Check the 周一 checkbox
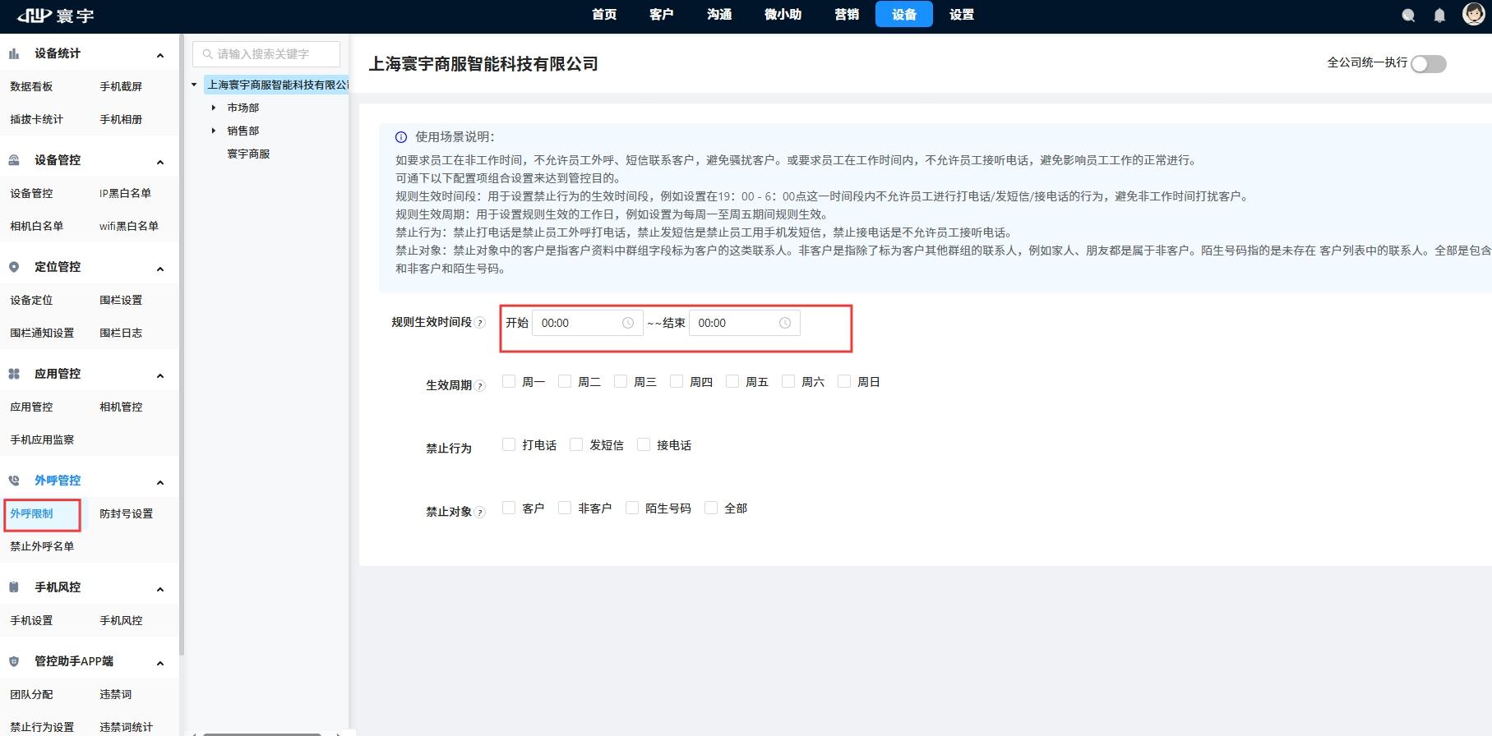Screen dimensions: 1492x736 (x=509, y=381)
